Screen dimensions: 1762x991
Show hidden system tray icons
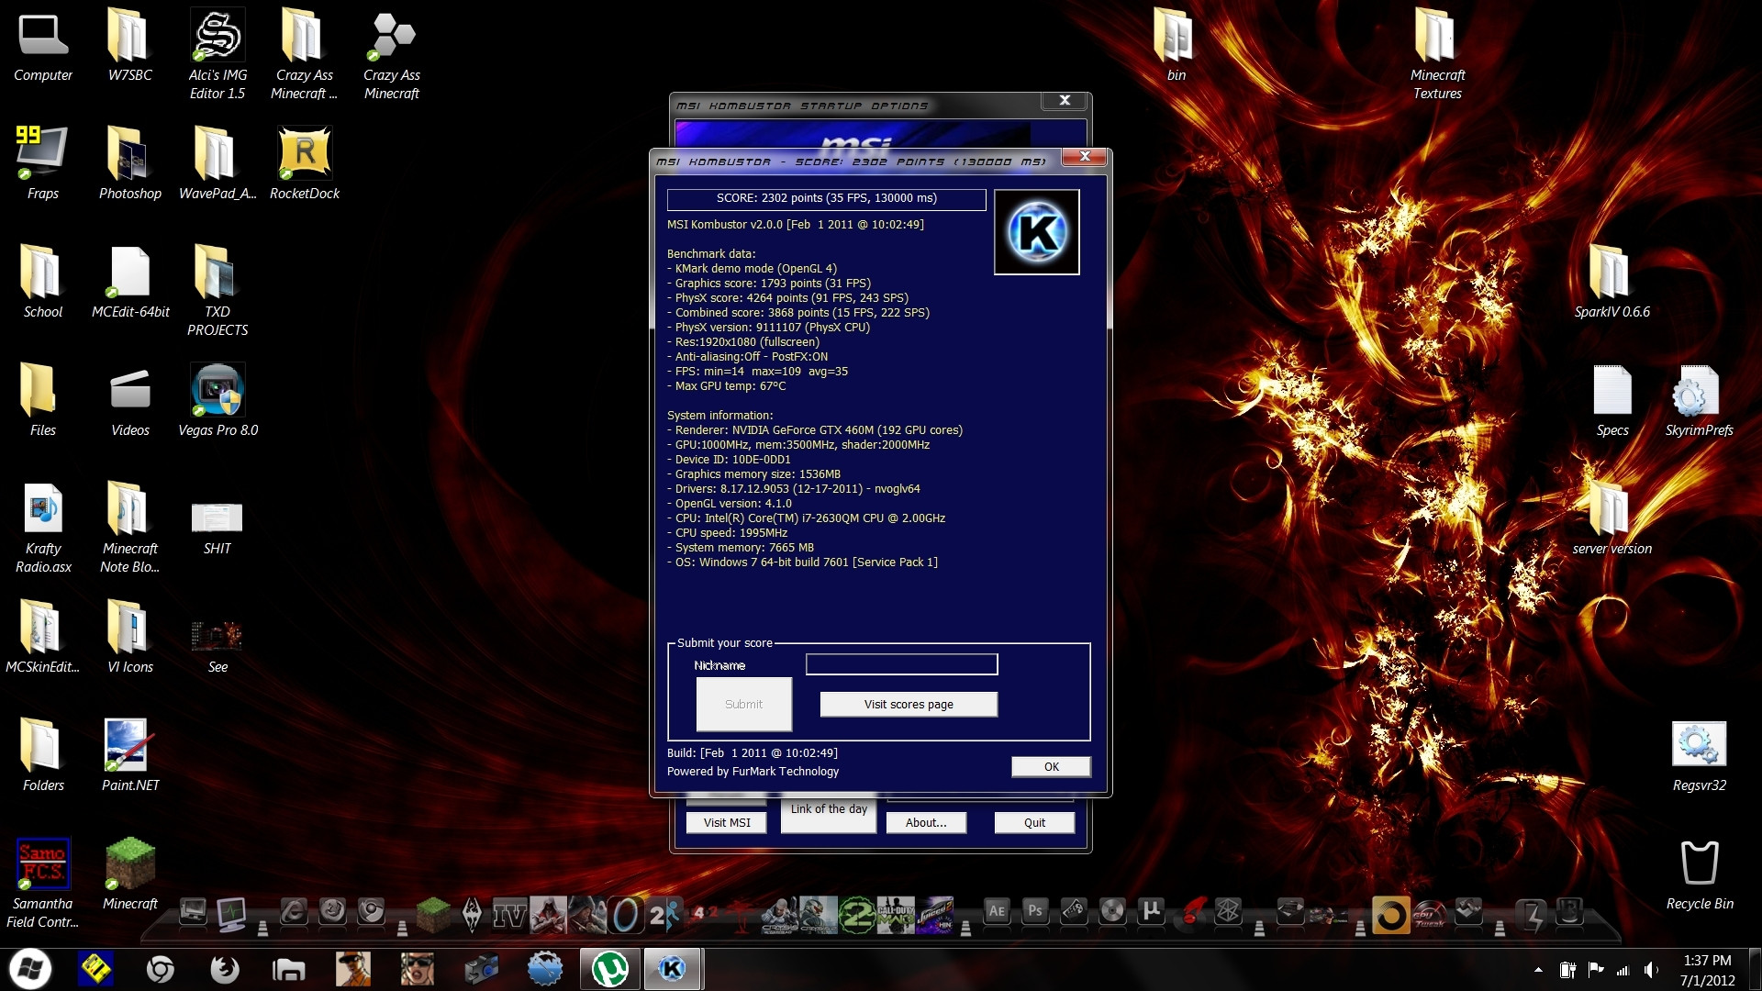point(1538,970)
